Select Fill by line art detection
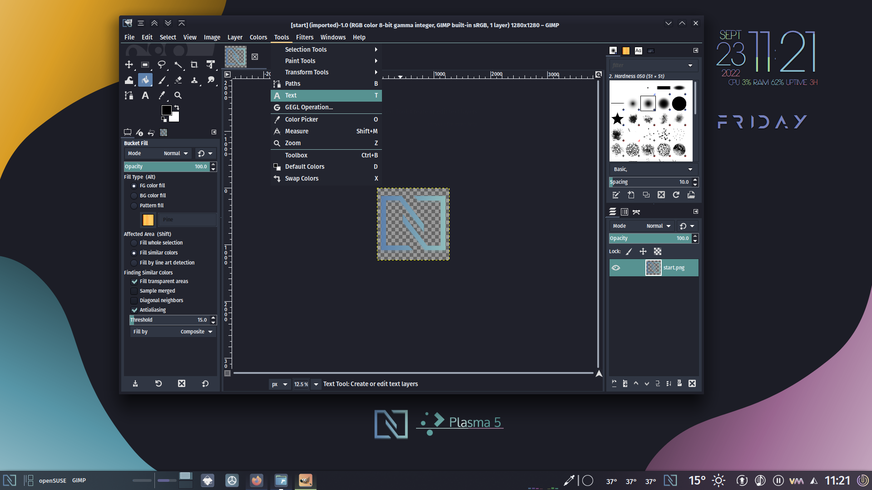This screenshot has height=490, width=872. pyautogui.click(x=134, y=263)
